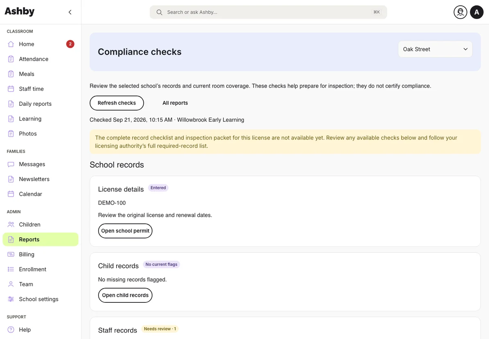Click the Attendance clipboard icon
Screen dimensions: 489x339
(11, 59)
